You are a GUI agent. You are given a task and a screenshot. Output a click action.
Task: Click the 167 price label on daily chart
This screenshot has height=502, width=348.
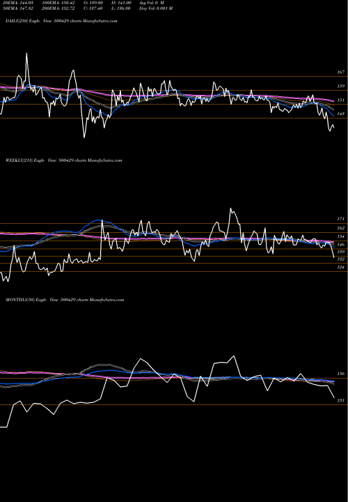click(x=340, y=73)
